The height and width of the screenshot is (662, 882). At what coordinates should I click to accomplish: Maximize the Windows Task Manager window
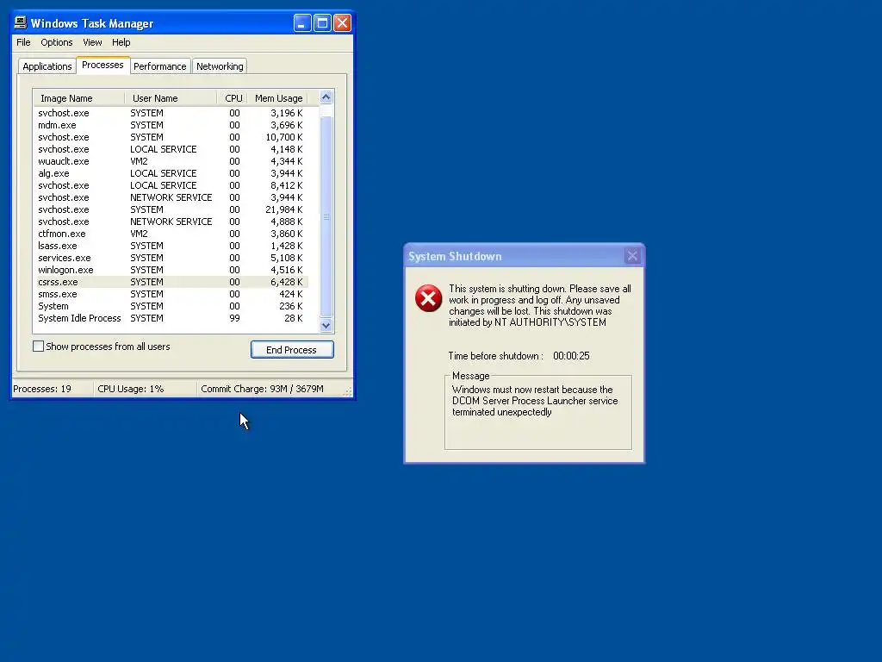coord(322,23)
